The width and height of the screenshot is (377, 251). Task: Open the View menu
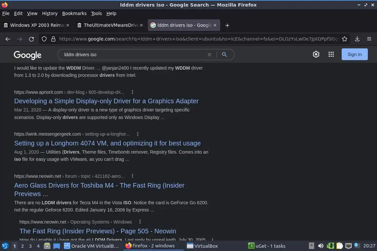tap(32, 13)
